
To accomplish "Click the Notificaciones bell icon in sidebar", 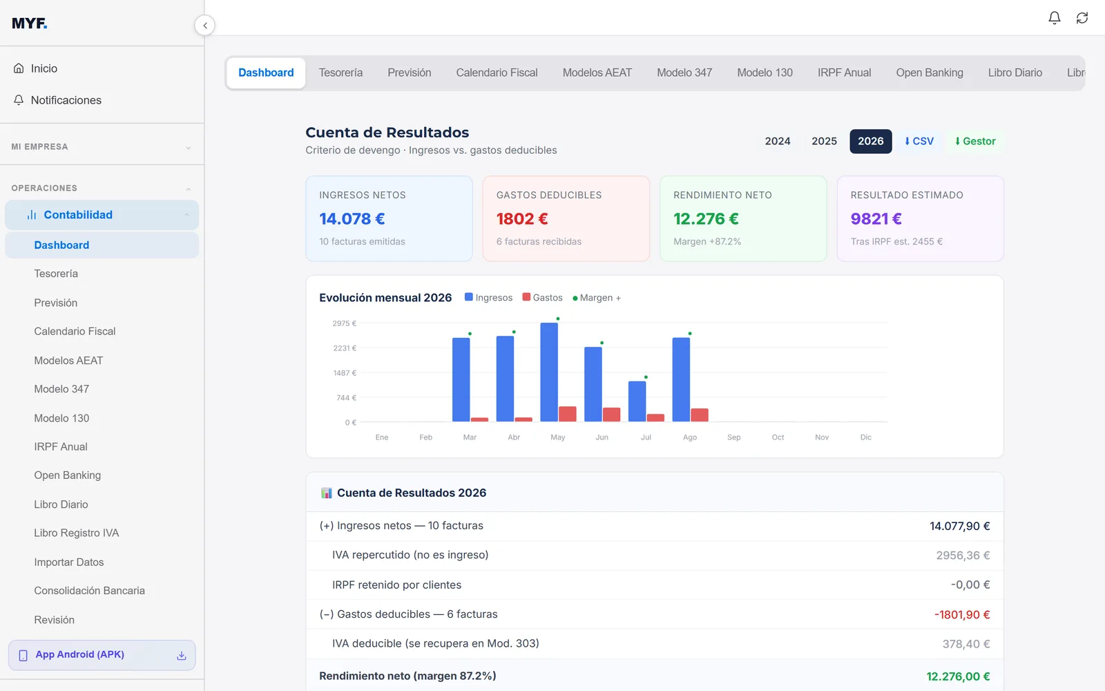I will pyautogui.click(x=19, y=100).
